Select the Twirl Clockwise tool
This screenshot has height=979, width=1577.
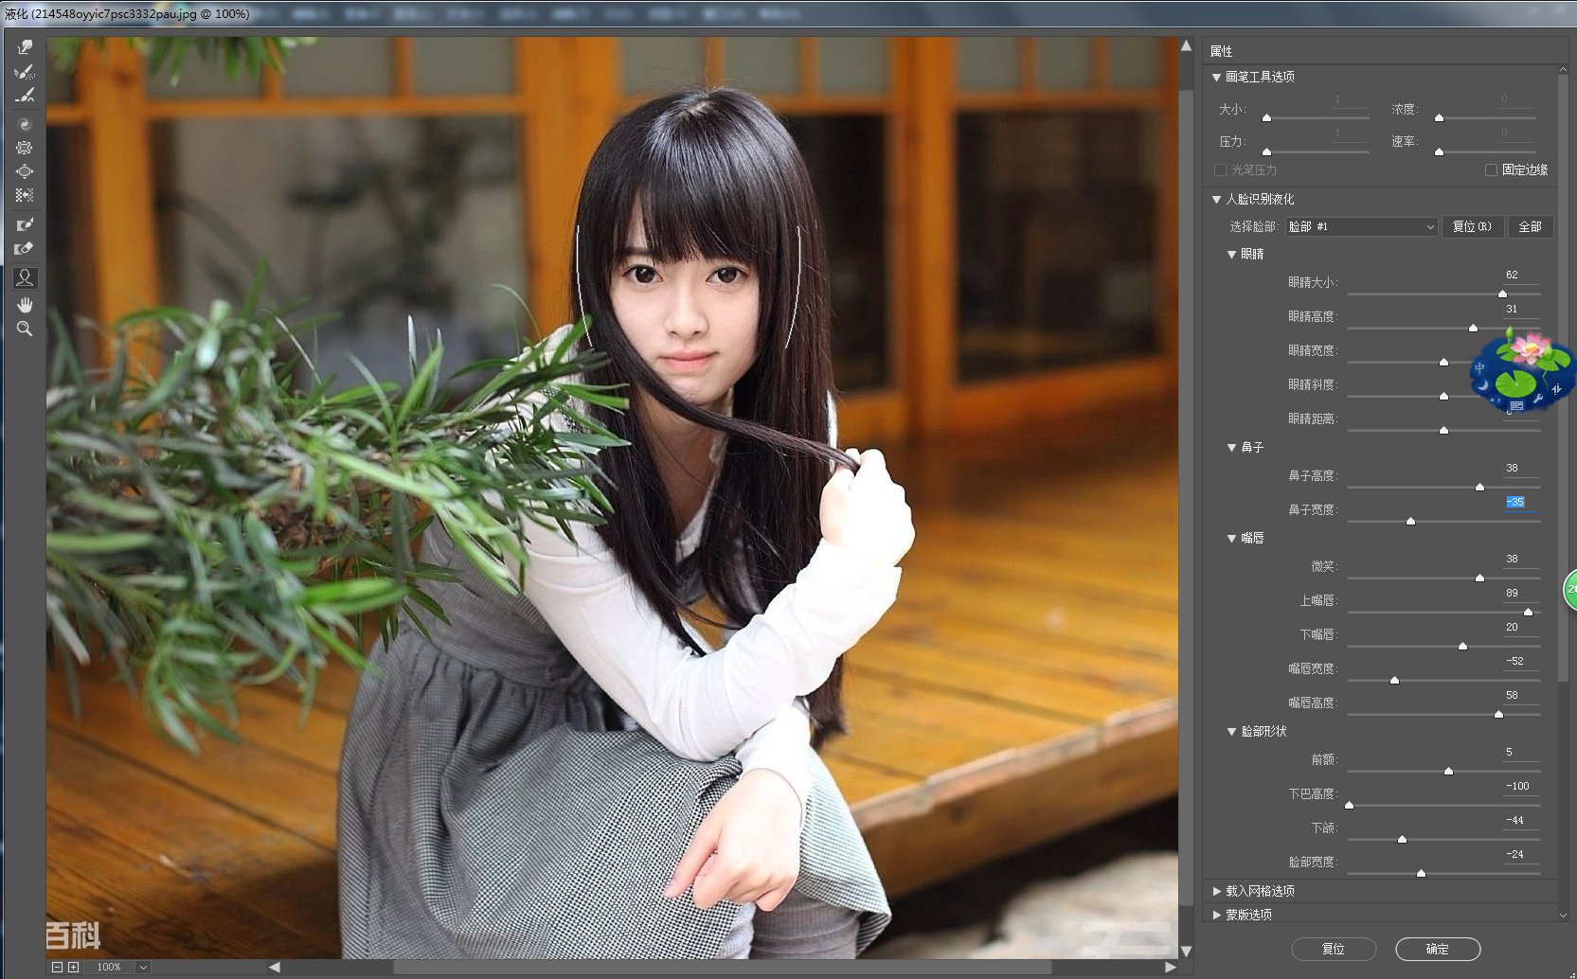tap(25, 124)
